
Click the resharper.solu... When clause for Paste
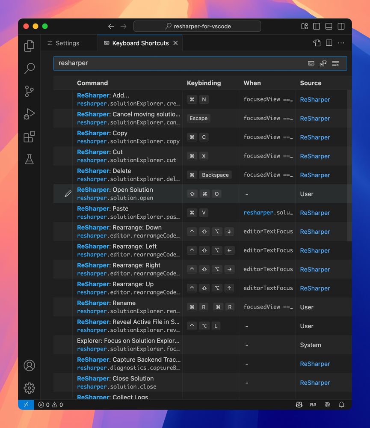[x=268, y=213]
